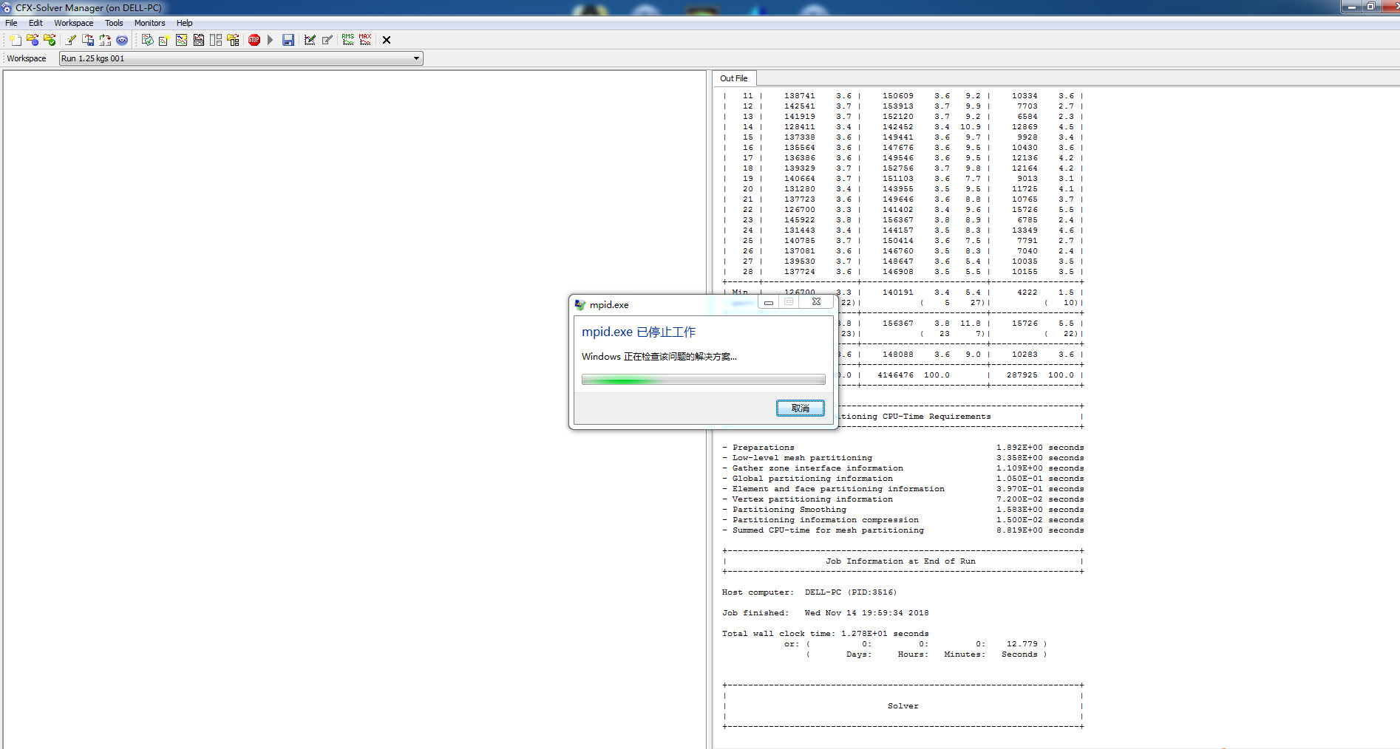Screen dimensions: 1400x749
Task: Open the Monitors menu
Action: (149, 23)
